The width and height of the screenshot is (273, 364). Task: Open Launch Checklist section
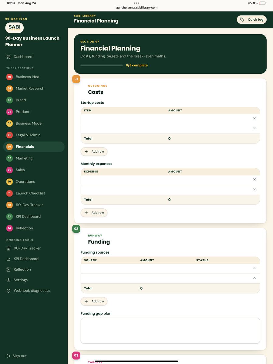pyautogui.click(x=34, y=193)
